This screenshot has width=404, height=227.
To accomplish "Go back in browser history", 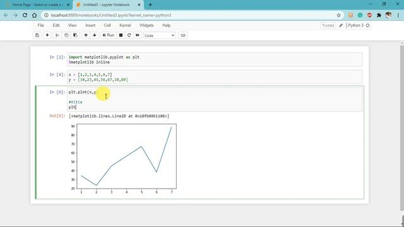I will click(x=6, y=15).
